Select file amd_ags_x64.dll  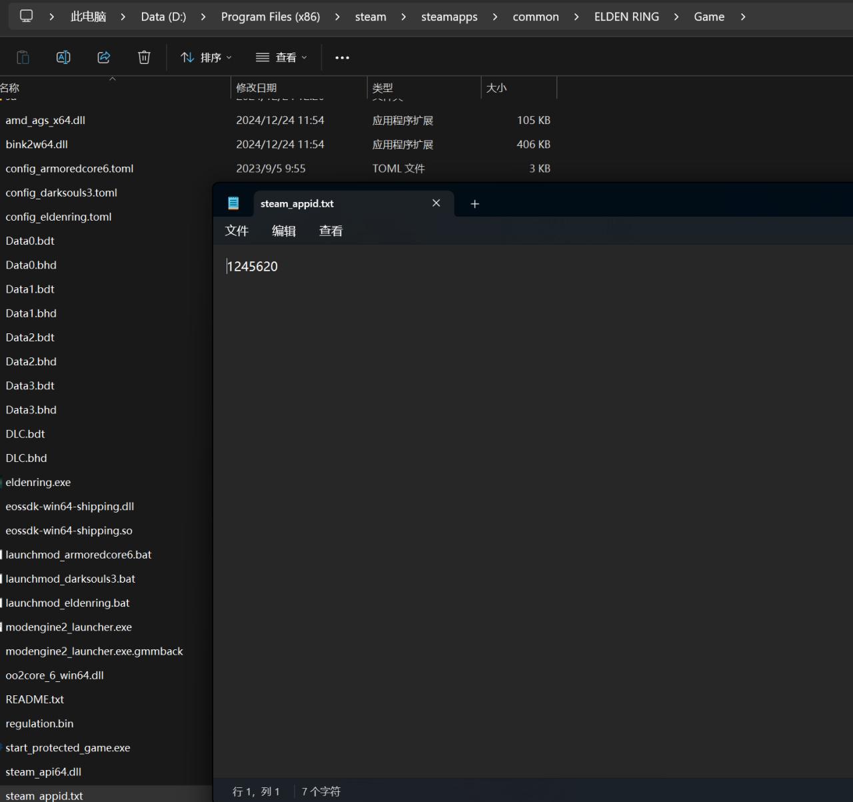45,120
